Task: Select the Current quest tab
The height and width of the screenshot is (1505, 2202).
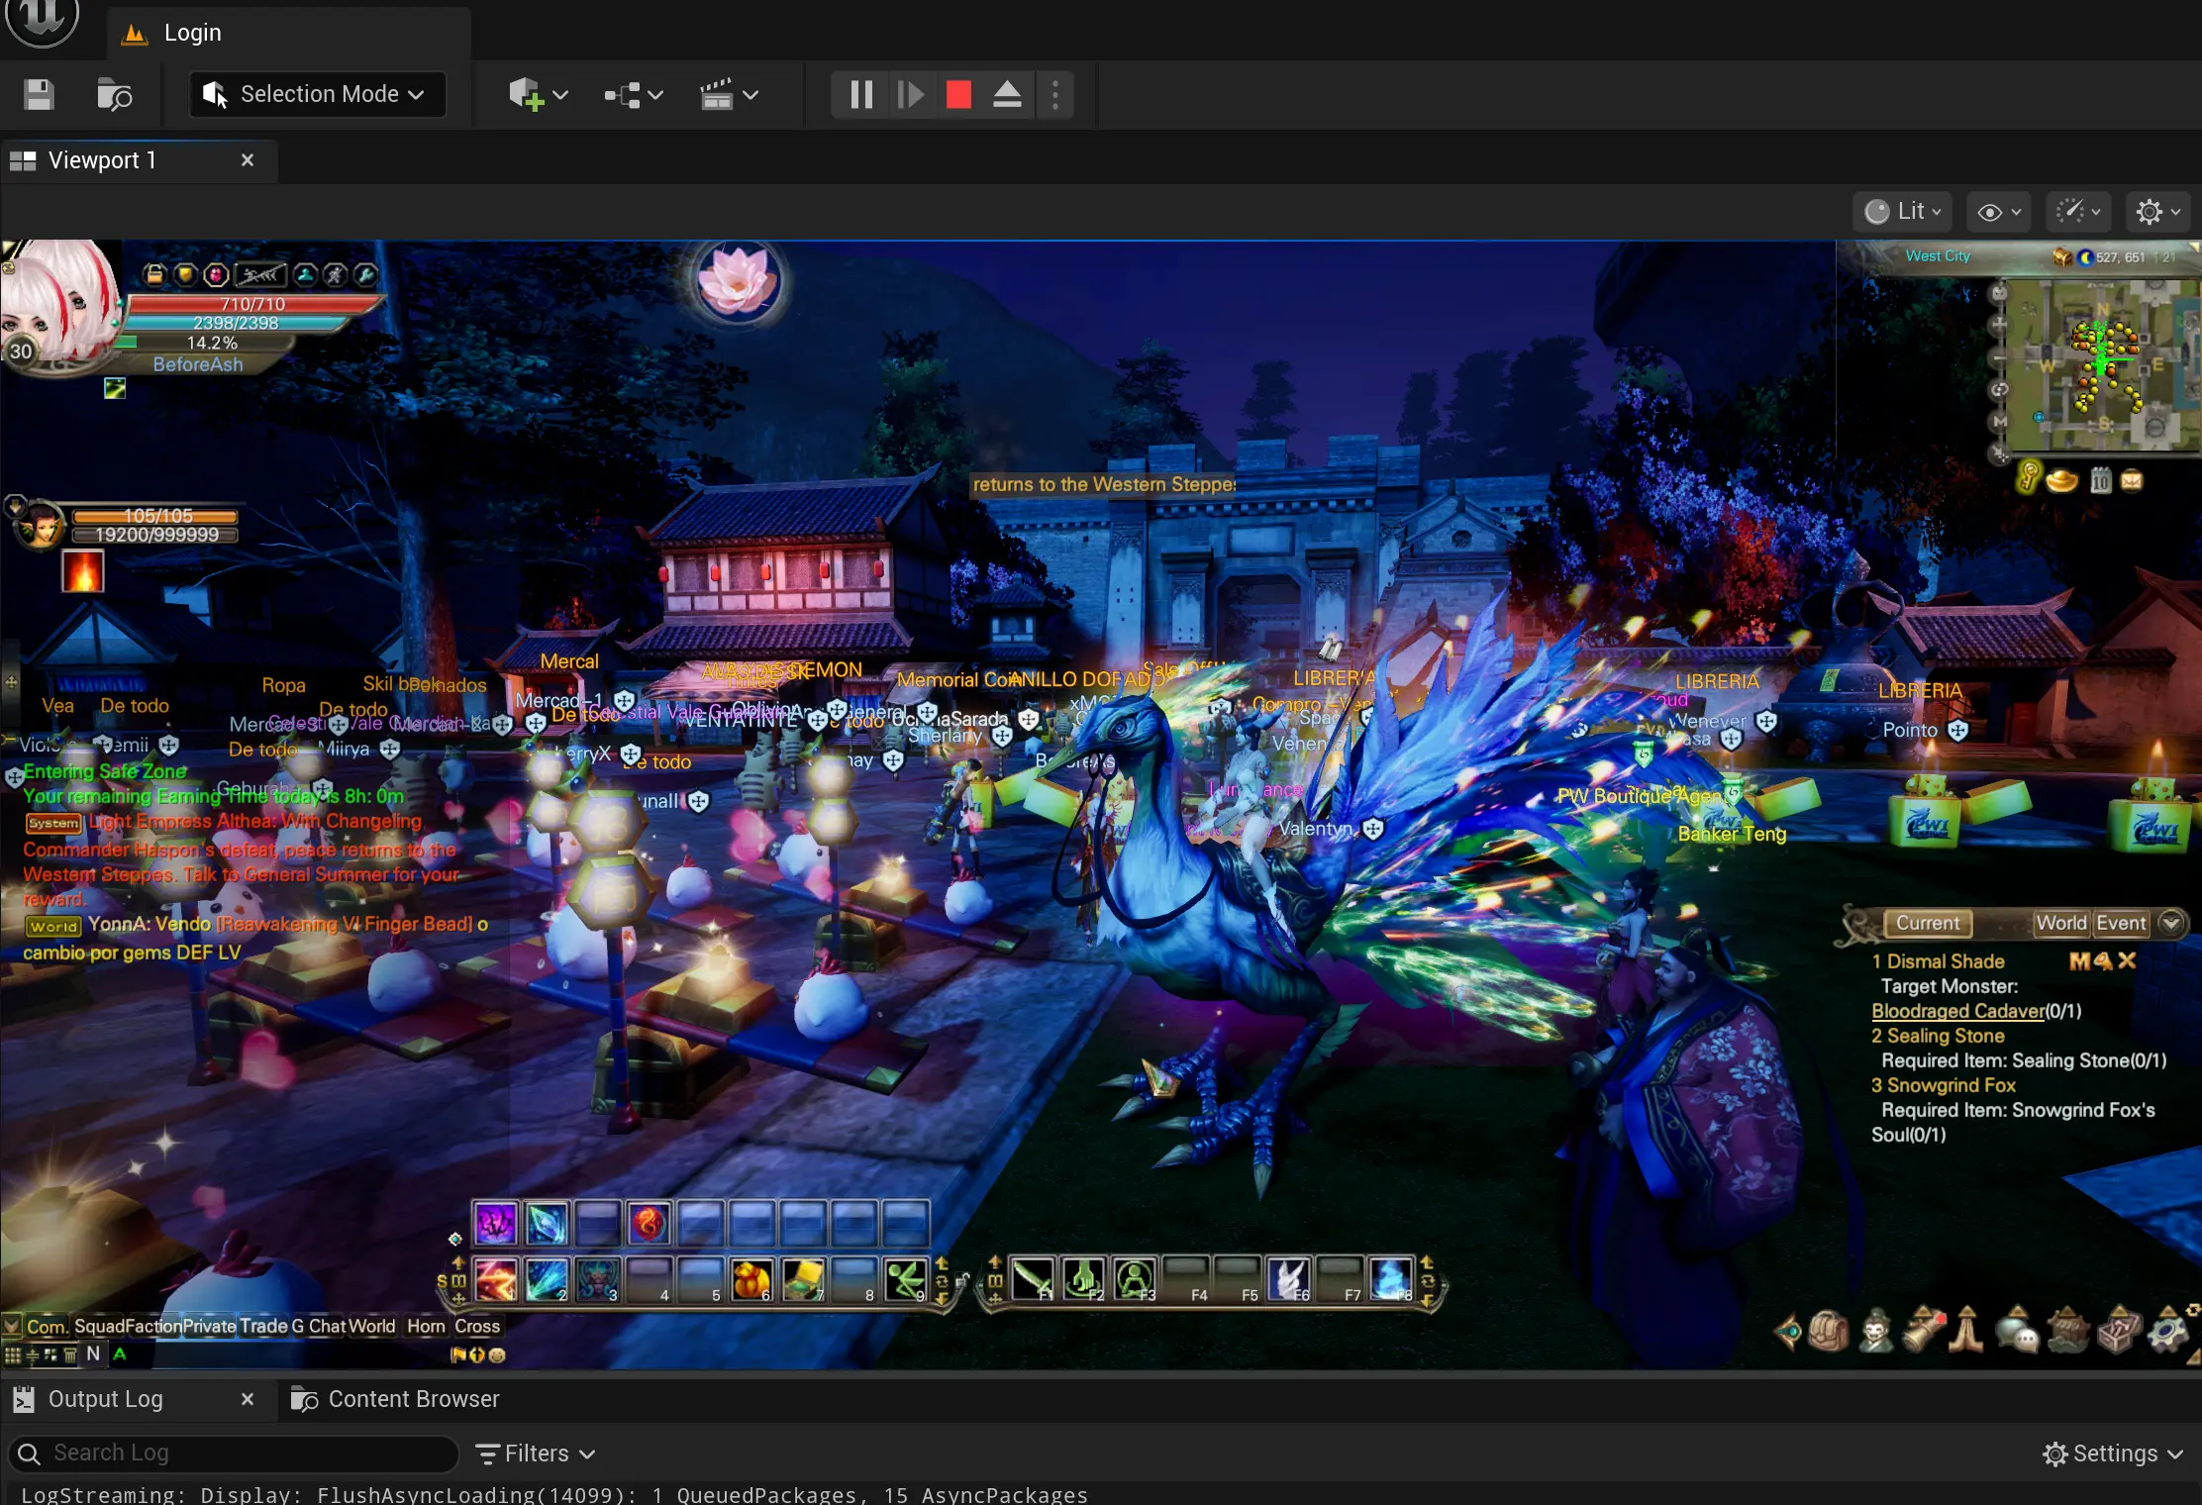Action: point(1927,923)
